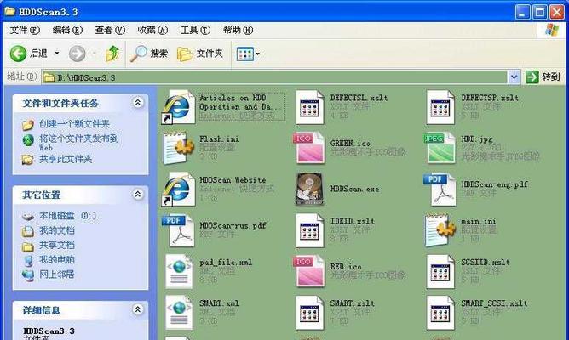The width and height of the screenshot is (569, 340).
Task: Open 网上邻居 location link
Action: (x=57, y=275)
